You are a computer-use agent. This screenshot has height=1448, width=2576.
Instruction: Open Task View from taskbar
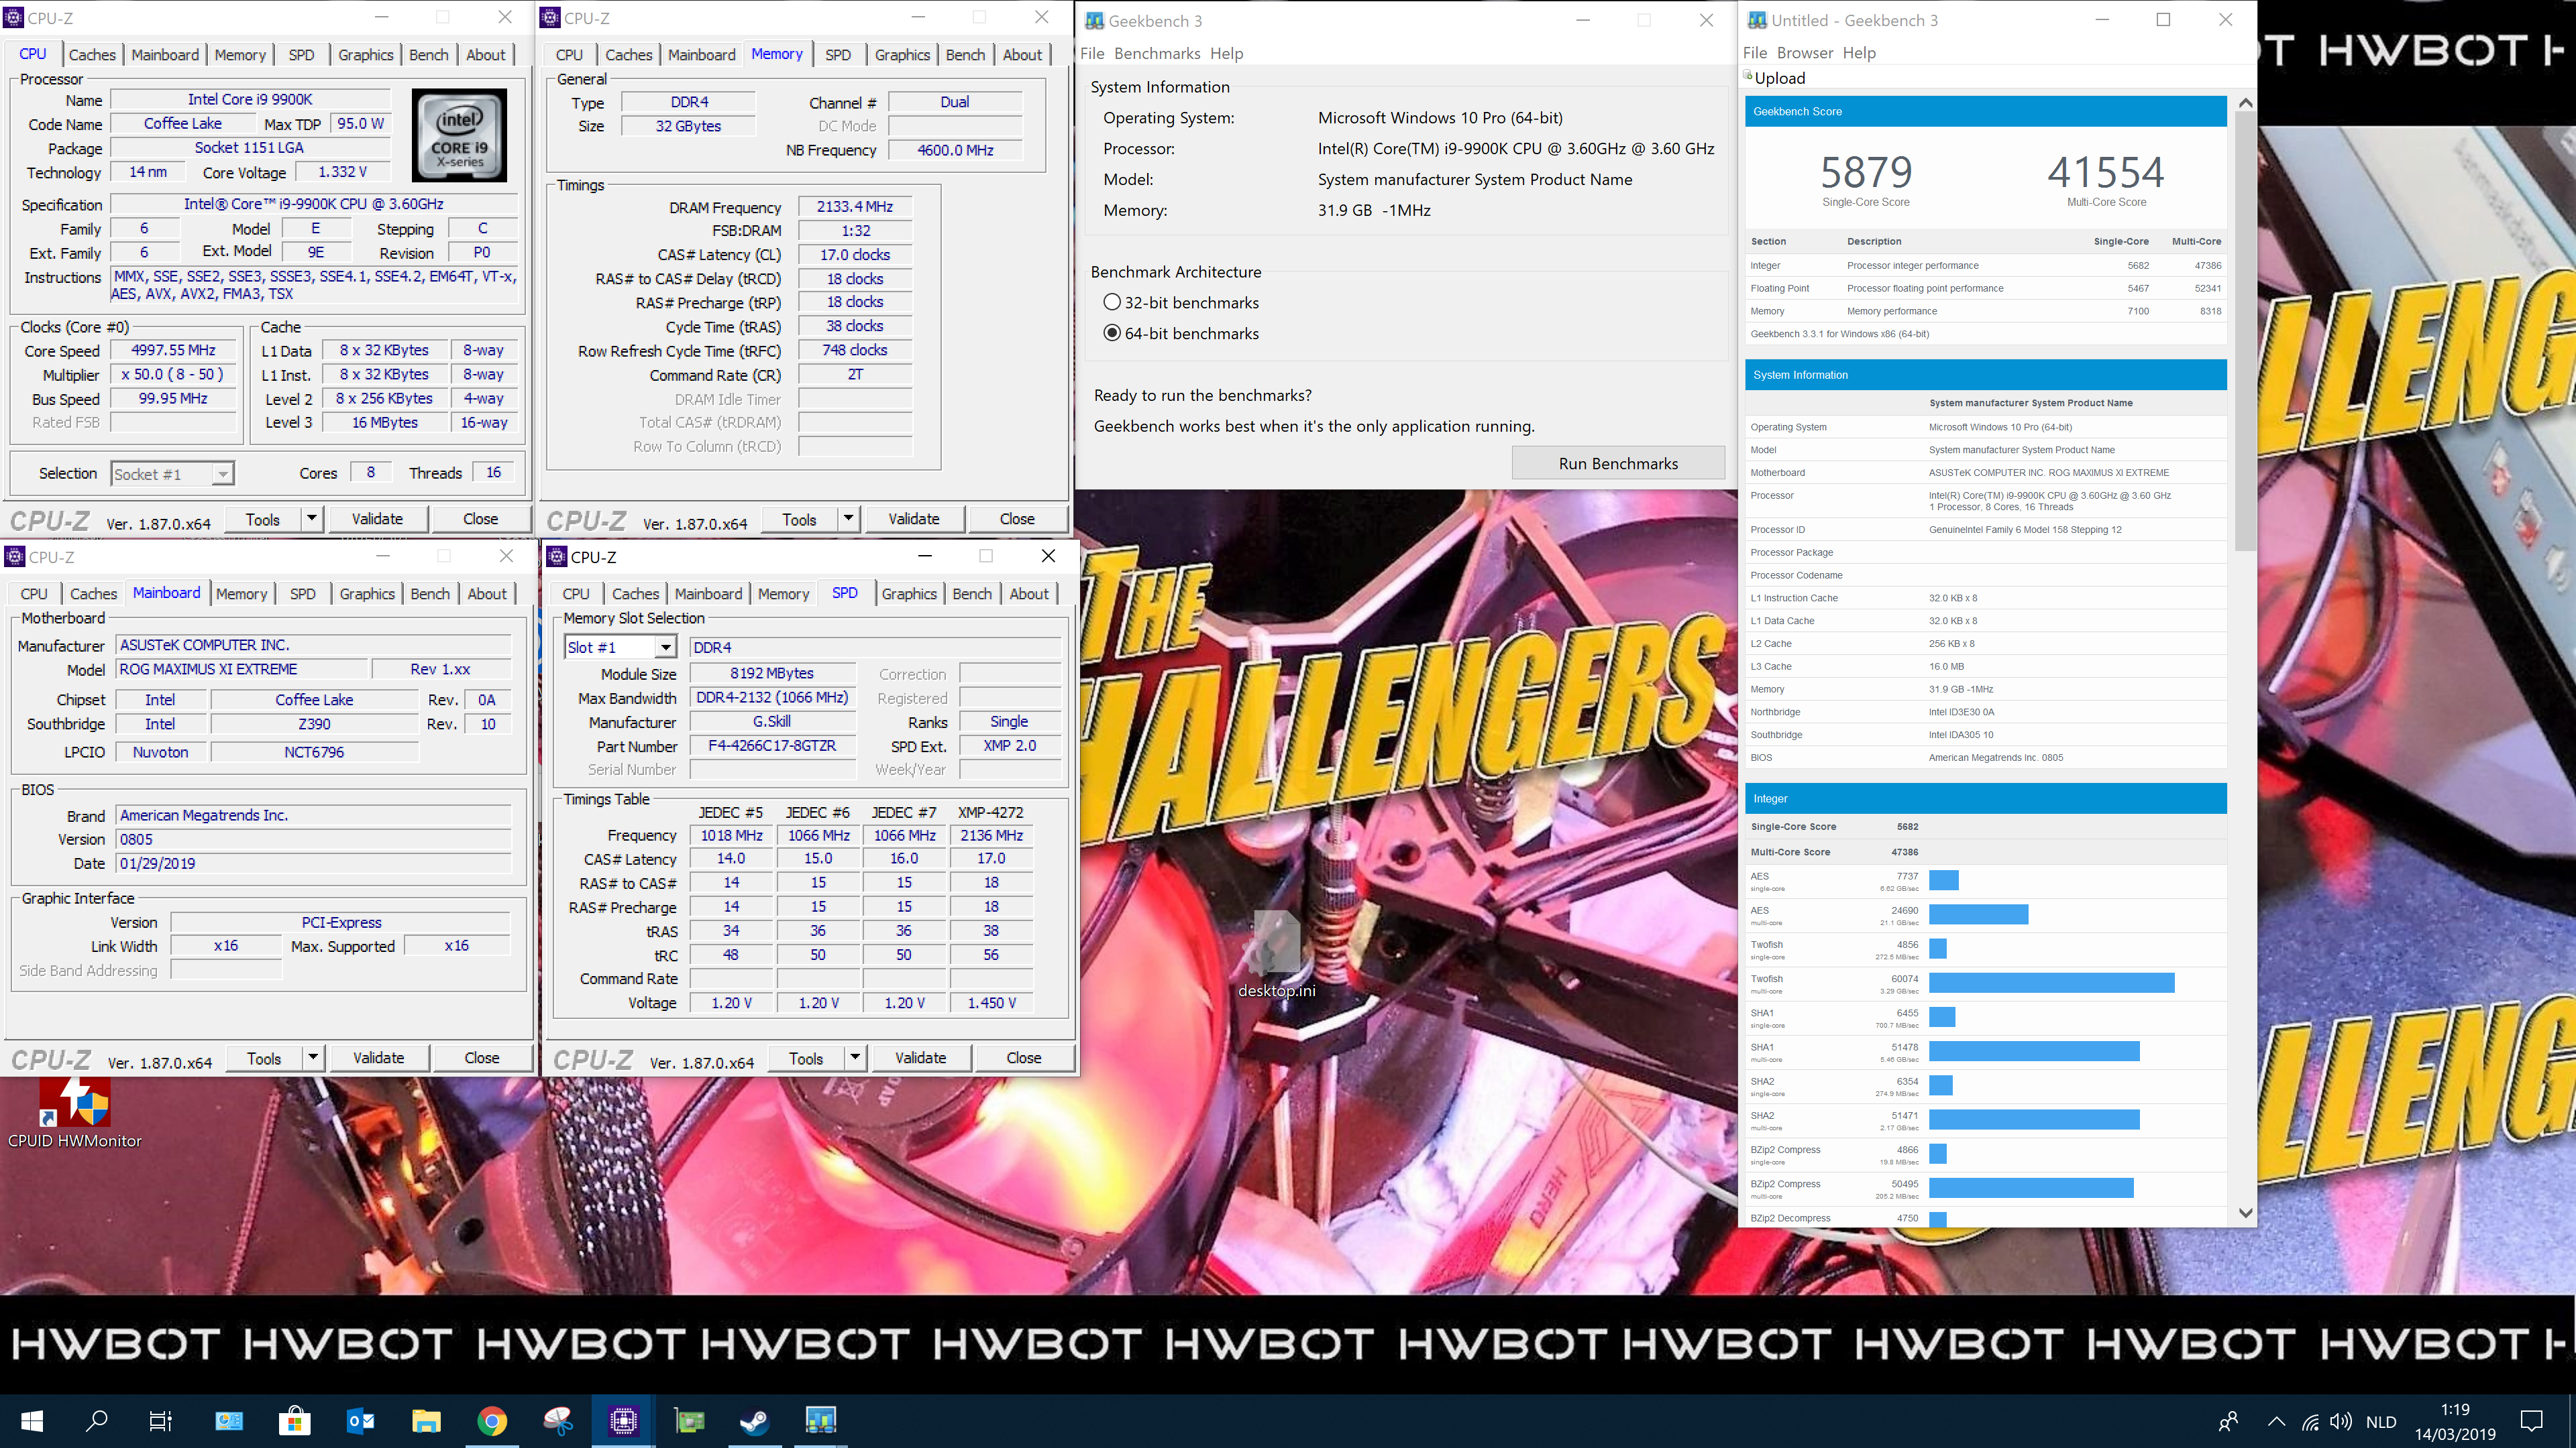pos(160,1420)
